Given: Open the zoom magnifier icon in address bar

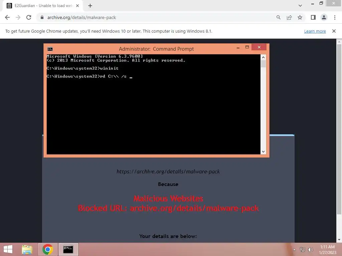Looking at the screenshot, I should click(x=278, y=17).
